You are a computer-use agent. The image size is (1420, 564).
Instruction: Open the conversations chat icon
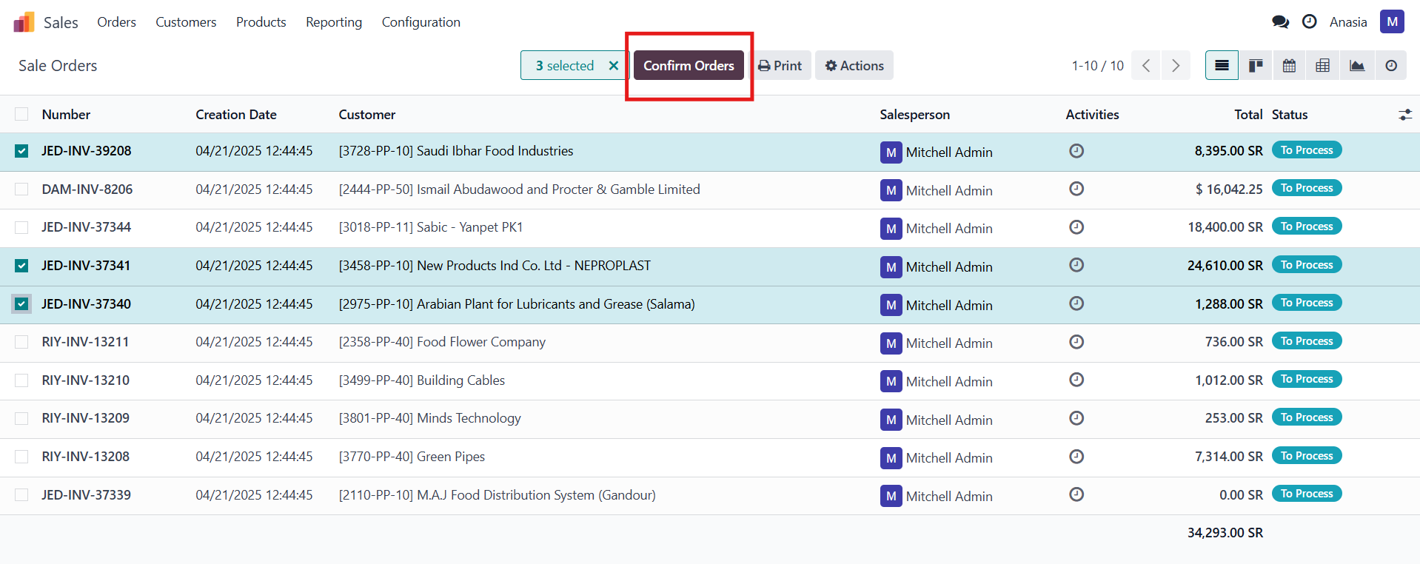tap(1280, 22)
